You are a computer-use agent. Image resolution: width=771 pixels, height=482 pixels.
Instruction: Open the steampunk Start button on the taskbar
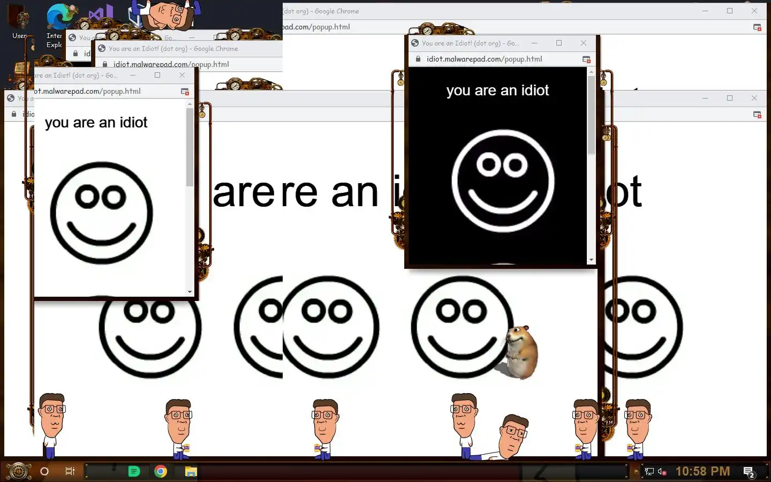tap(18, 471)
